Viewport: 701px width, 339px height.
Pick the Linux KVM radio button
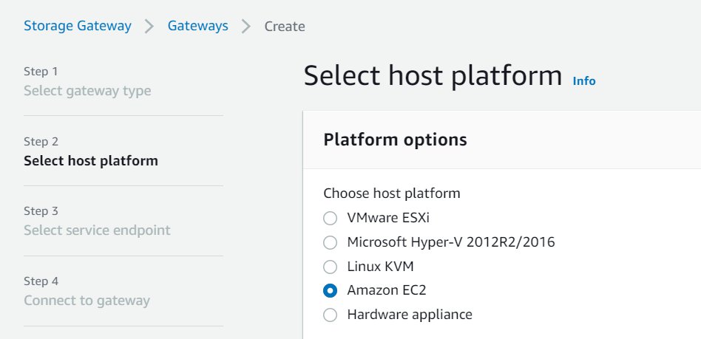[330, 267]
